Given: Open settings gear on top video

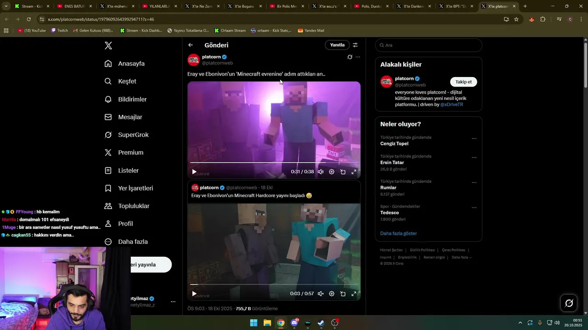Looking at the screenshot, I should click(x=332, y=172).
